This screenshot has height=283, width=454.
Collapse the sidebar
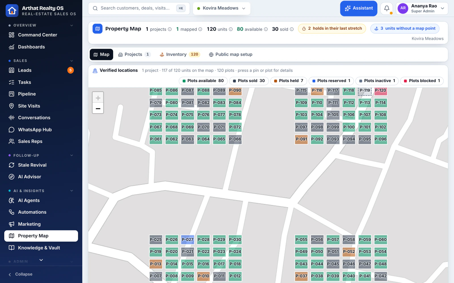click(x=20, y=274)
